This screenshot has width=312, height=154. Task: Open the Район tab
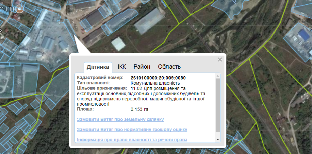pos(142,67)
